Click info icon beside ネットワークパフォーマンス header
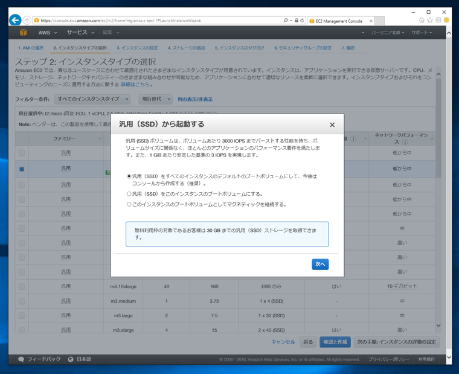The height and width of the screenshot is (374, 459). point(405,142)
